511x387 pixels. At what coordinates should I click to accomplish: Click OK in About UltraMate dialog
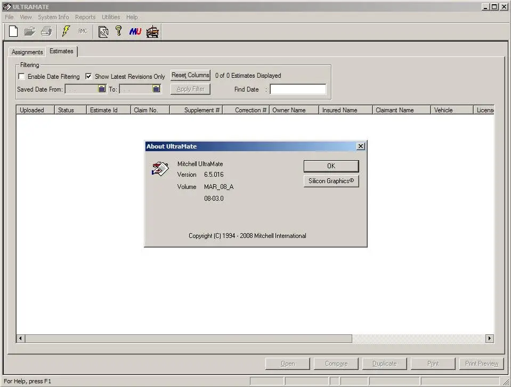[x=331, y=166]
